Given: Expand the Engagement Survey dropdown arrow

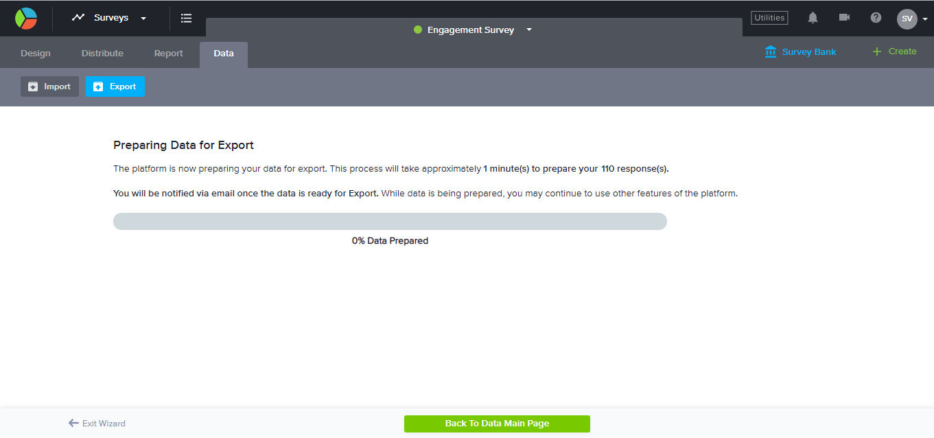Looking at the screenshot, I should pos(529,30).
